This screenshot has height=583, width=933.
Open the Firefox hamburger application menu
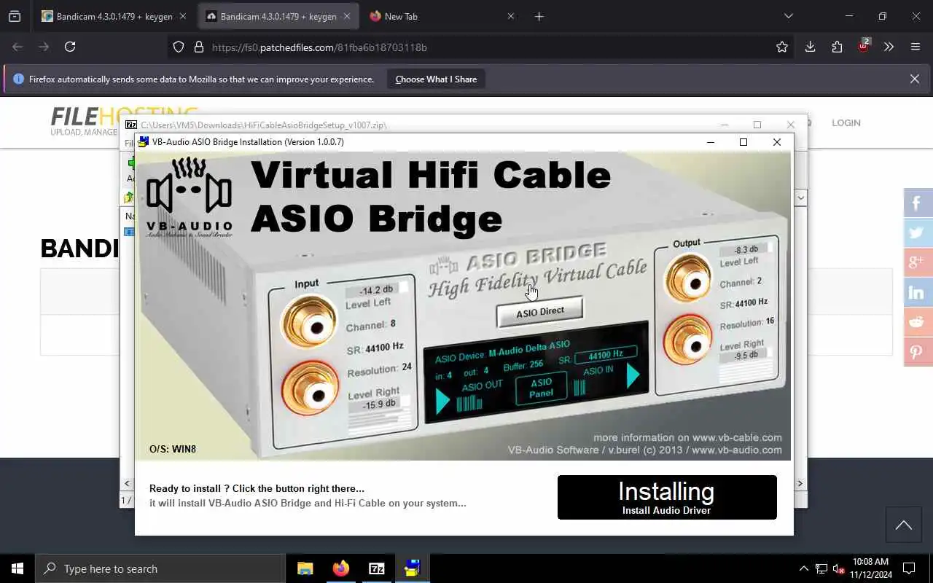[916, 47]
